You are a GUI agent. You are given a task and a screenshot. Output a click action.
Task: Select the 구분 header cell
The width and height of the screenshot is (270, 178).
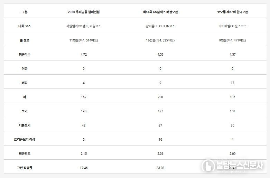[x=24, y=12]
